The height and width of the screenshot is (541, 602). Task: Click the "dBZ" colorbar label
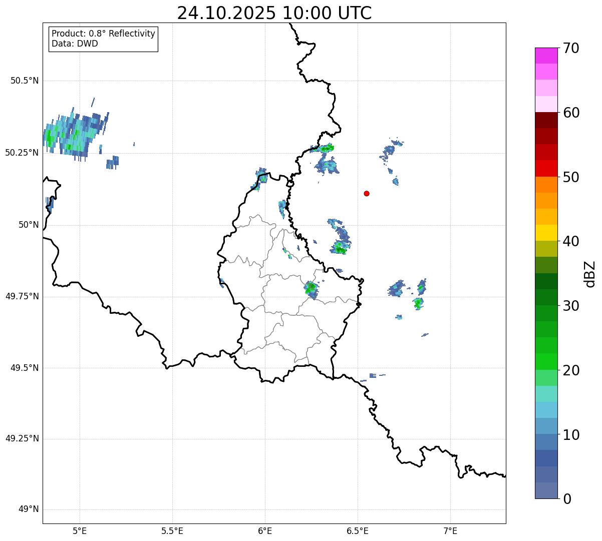590,274
